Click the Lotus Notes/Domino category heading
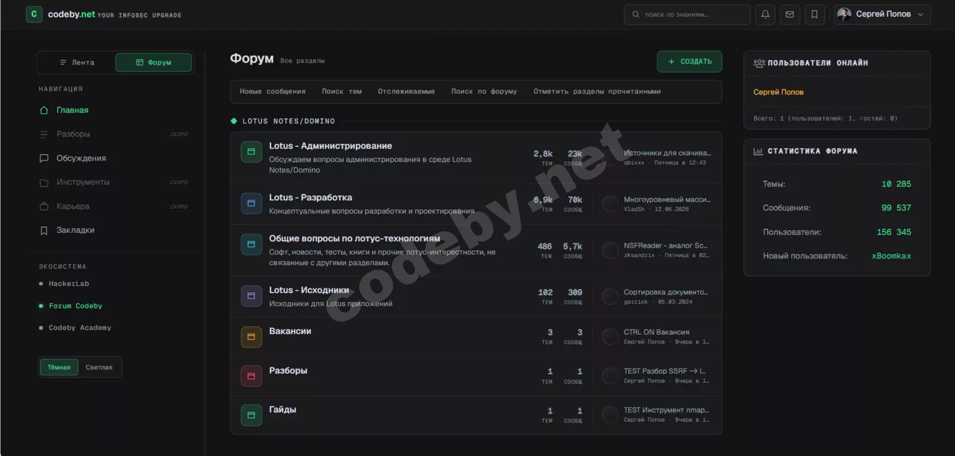This screenshot has width=955, height=456. pyautogui.click(x=288, y=121)
